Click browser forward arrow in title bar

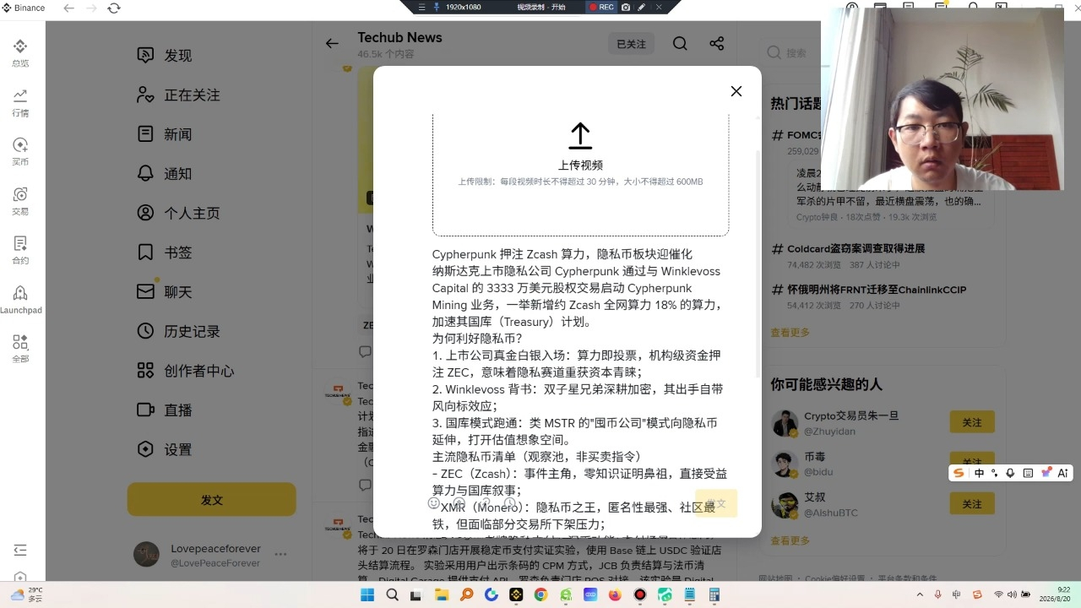(x=92, y=8)
